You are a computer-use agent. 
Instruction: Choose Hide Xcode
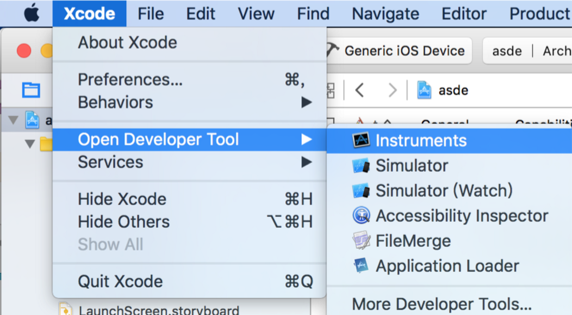point(189,199)
